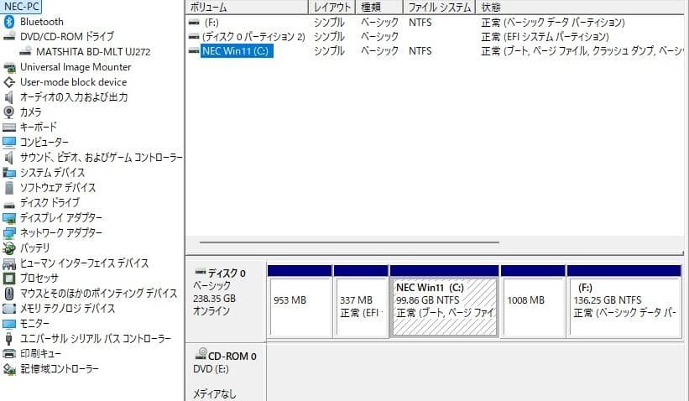Click the computer (コンピューター) icon
Viewport: 689px width, 401px height.
tap(9, 143)
